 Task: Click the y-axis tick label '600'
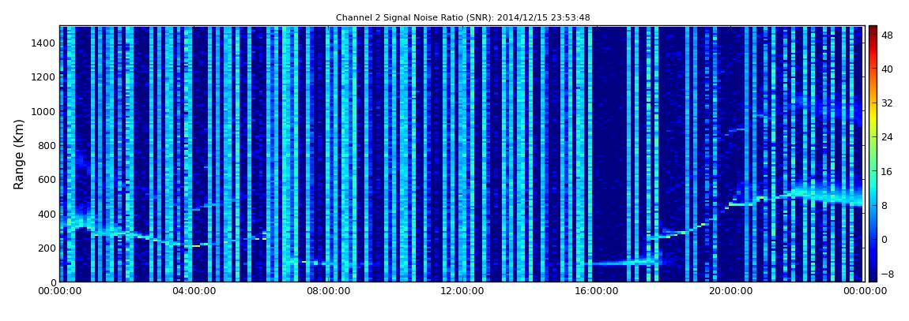(x=47, y=179)
